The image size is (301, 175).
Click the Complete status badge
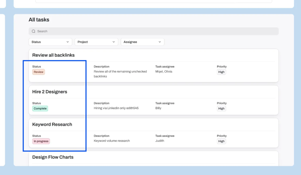pyautogui.click(x=40, y=108)
